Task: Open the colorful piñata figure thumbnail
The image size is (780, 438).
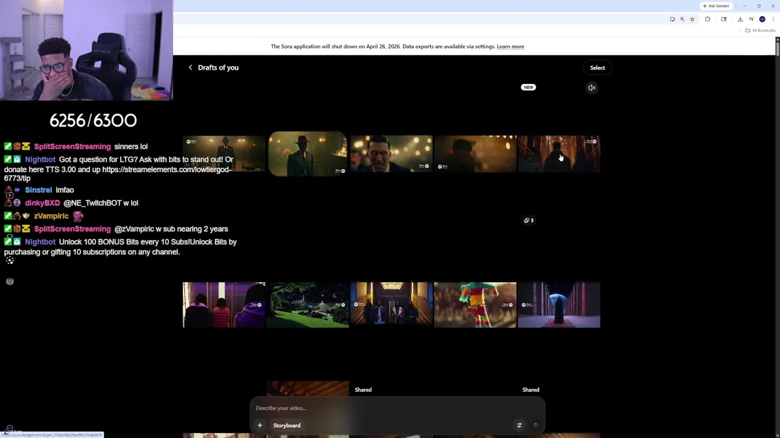Action: (x=475, y=305)
